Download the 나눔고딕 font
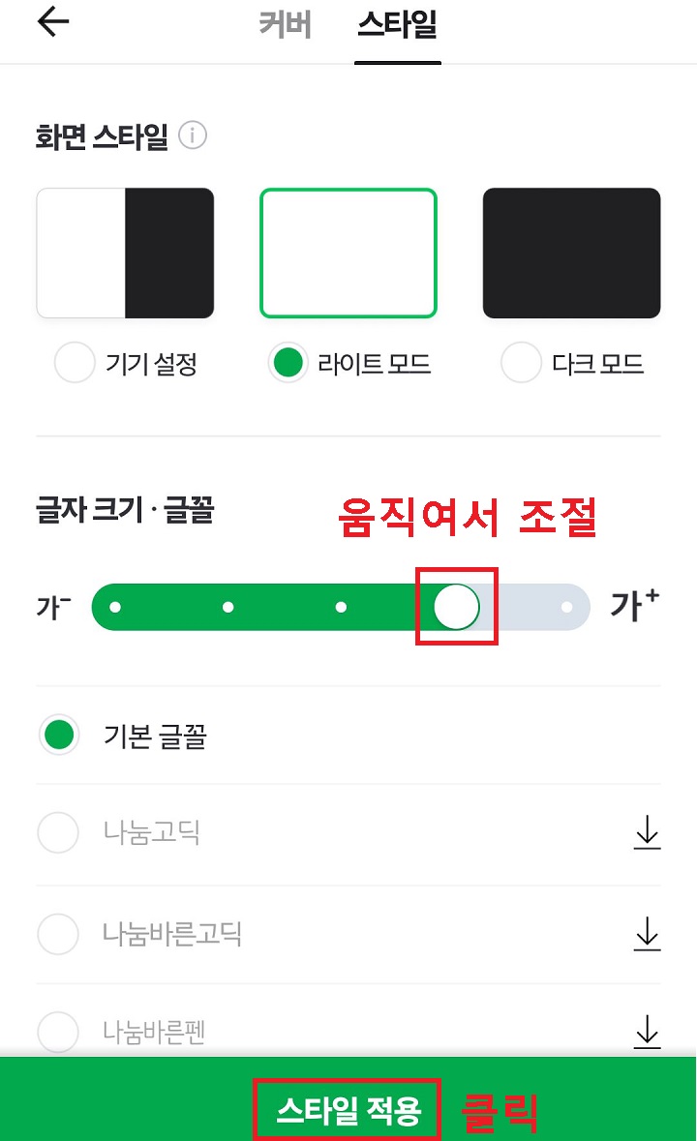Image resolution: width=697 pixels, height=1141 pixels. pyautogui.click(x=647, y=833)
